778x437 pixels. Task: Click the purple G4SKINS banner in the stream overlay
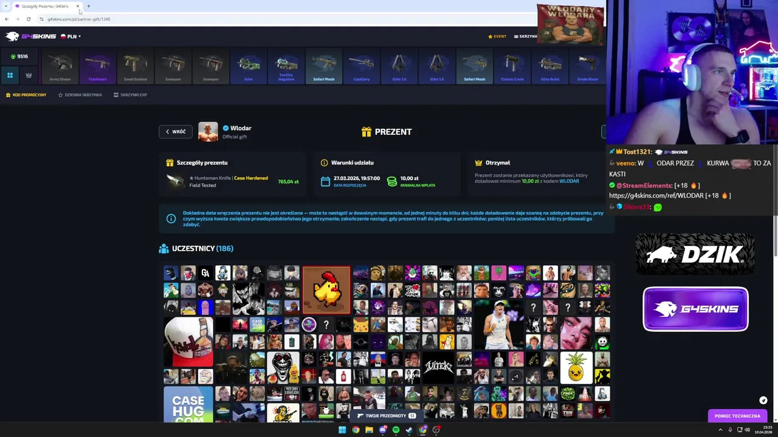pyautogui.click(x=695, y=309)
